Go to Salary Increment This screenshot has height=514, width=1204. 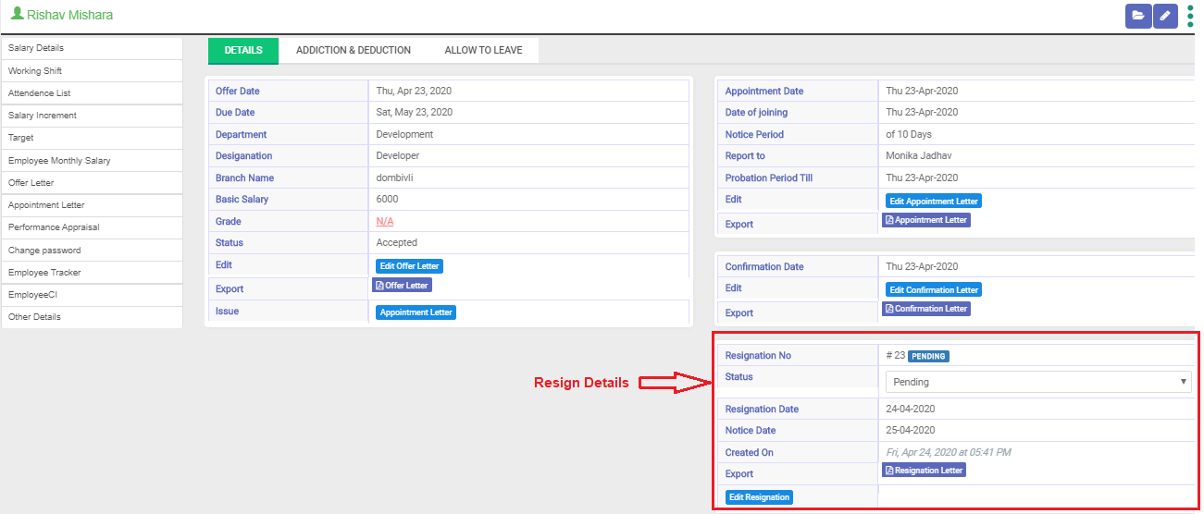[x=92, y=116]
